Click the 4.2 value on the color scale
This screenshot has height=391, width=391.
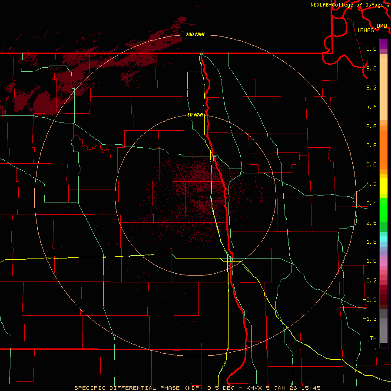(371, 184)
